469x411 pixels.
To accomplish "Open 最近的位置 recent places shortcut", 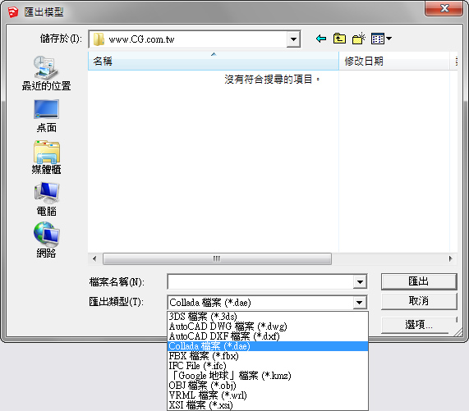I will point(46,73).
